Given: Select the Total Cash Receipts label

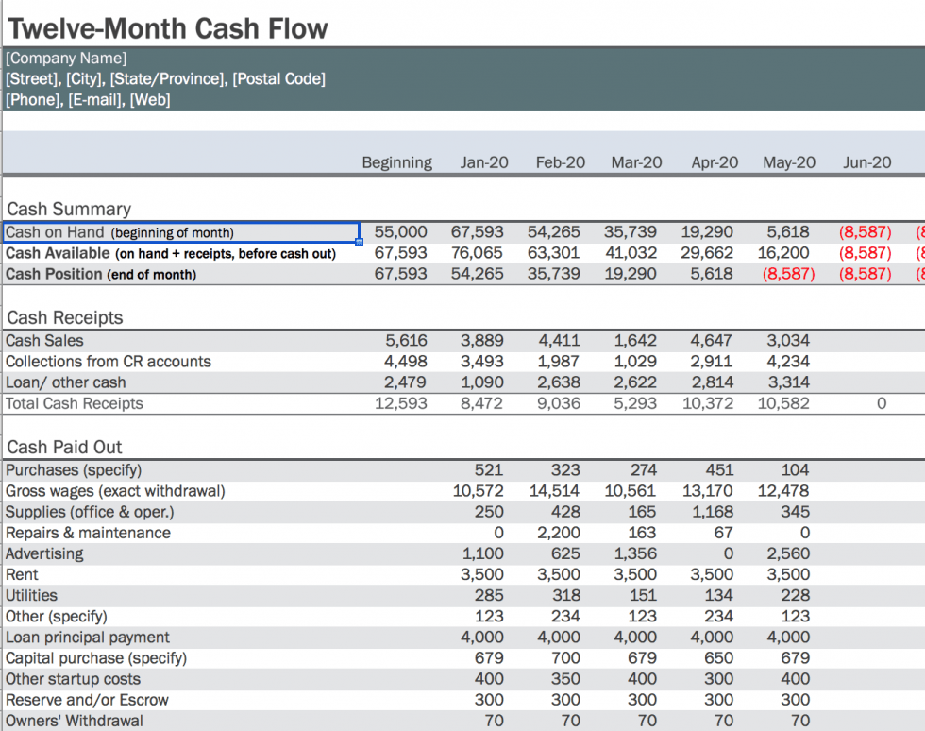Looking at the screenshot, I should pos(74,403).
